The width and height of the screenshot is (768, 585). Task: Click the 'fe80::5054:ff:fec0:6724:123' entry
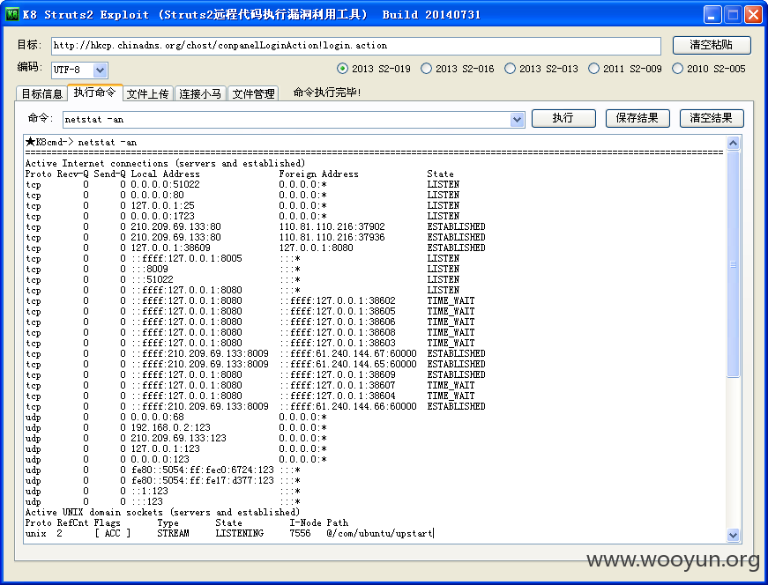203,470
